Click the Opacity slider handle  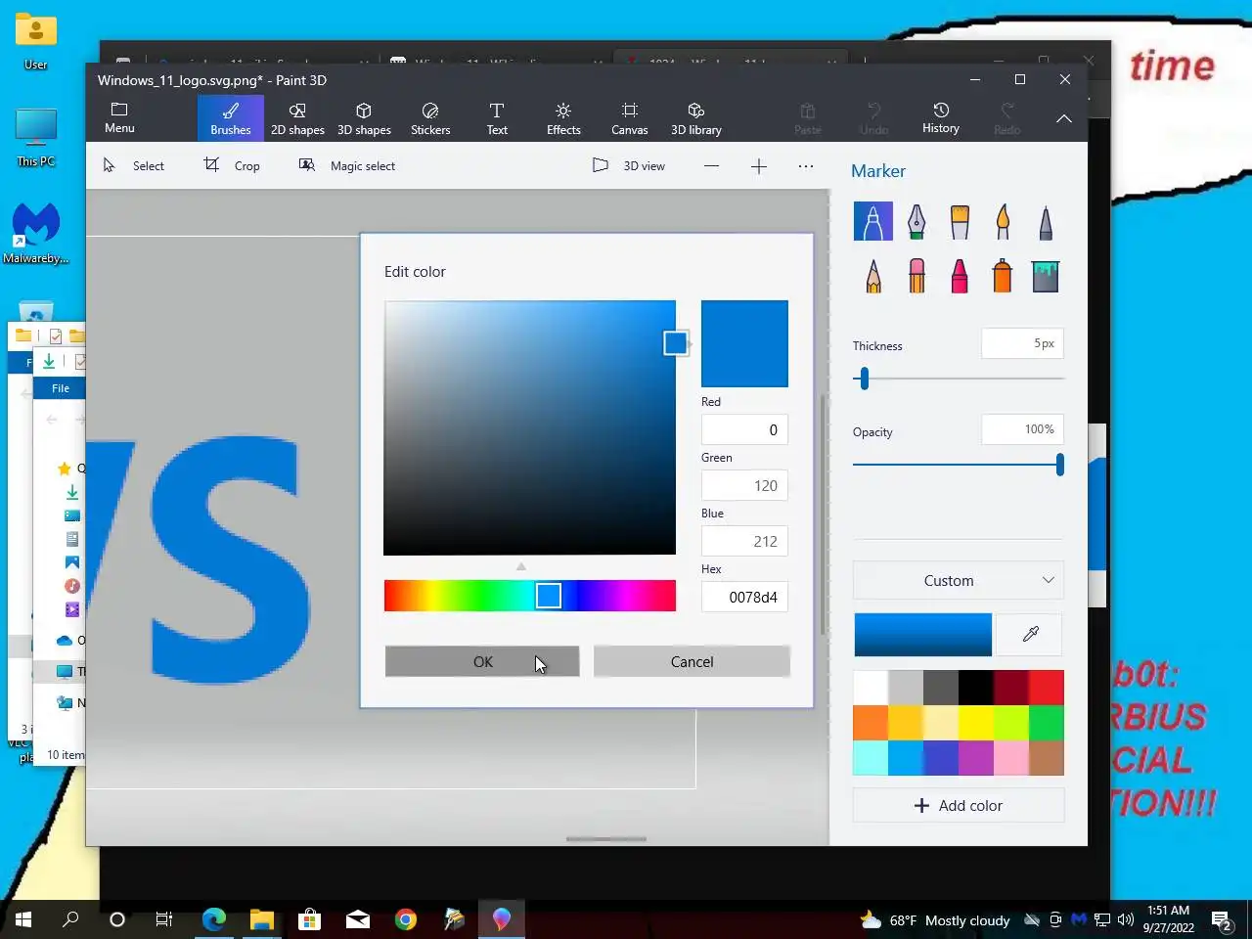point(1059,465)
